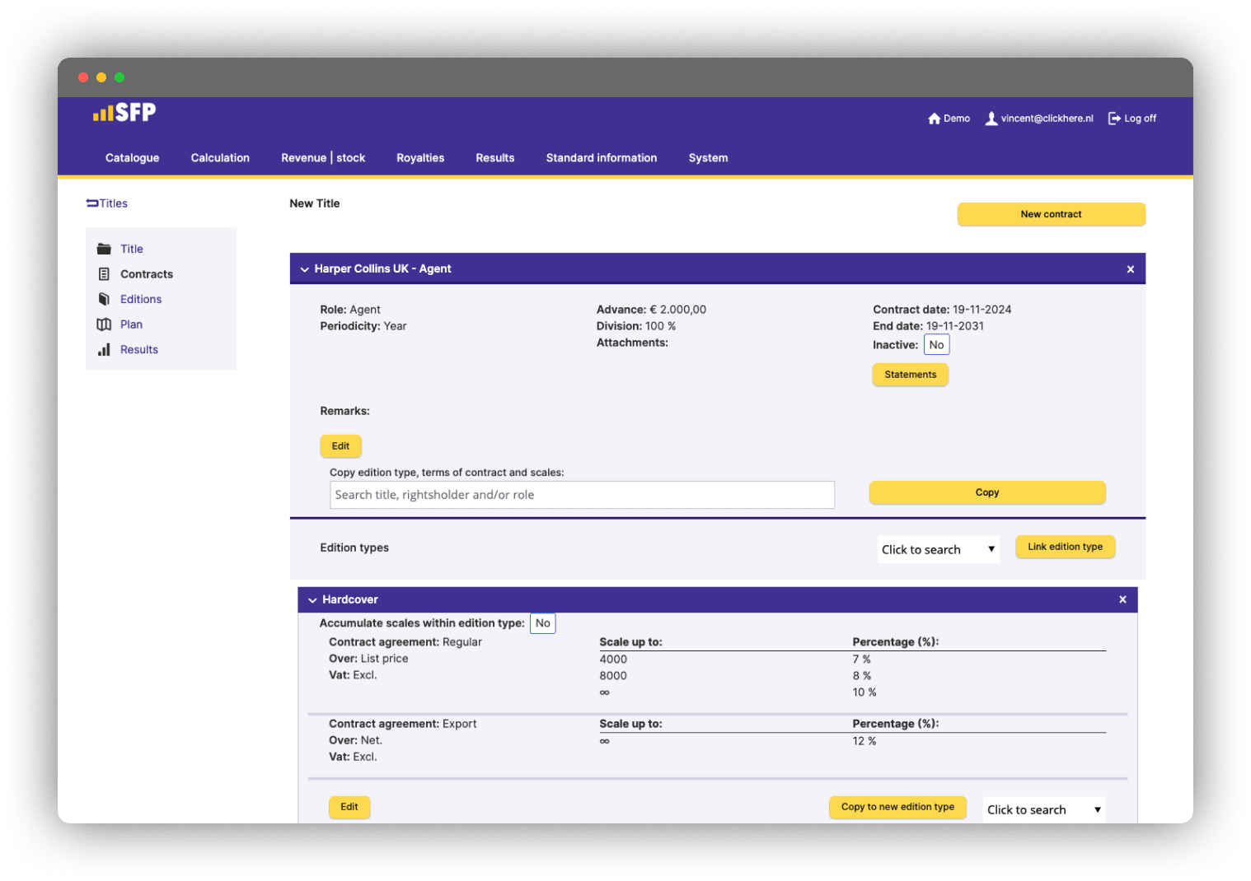Screen dimensions: 1251x881
Task: Toggle Accumulate scales within edition type
Action: (542, 623)
